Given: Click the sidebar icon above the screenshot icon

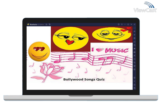Looking at the screenshot, I should 134,52.
